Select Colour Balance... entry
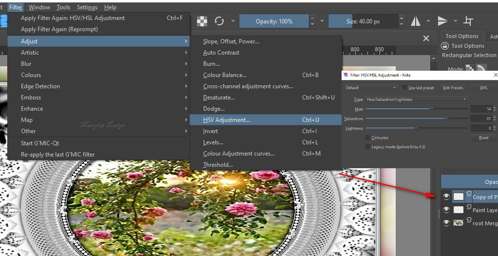 pos(266,75)
